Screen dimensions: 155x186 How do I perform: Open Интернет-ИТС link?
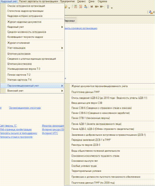point(50,133)
